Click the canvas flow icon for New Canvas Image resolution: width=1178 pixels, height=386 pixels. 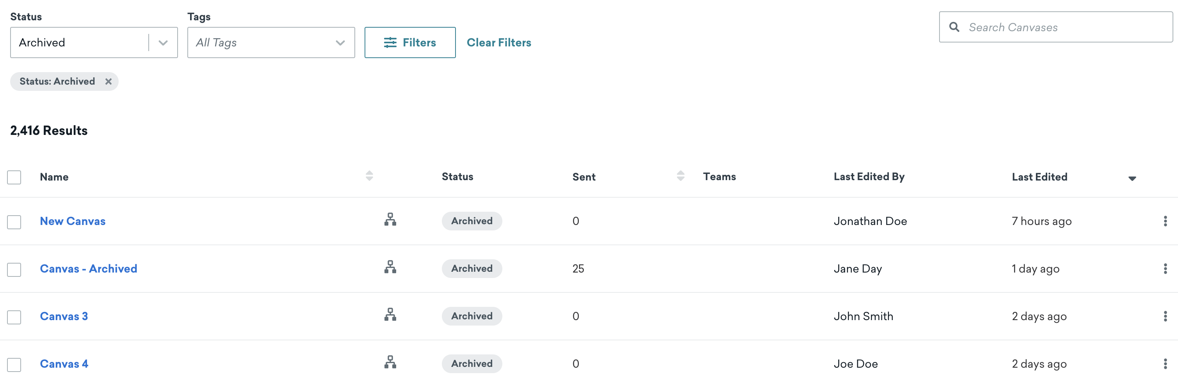[390, 220]
